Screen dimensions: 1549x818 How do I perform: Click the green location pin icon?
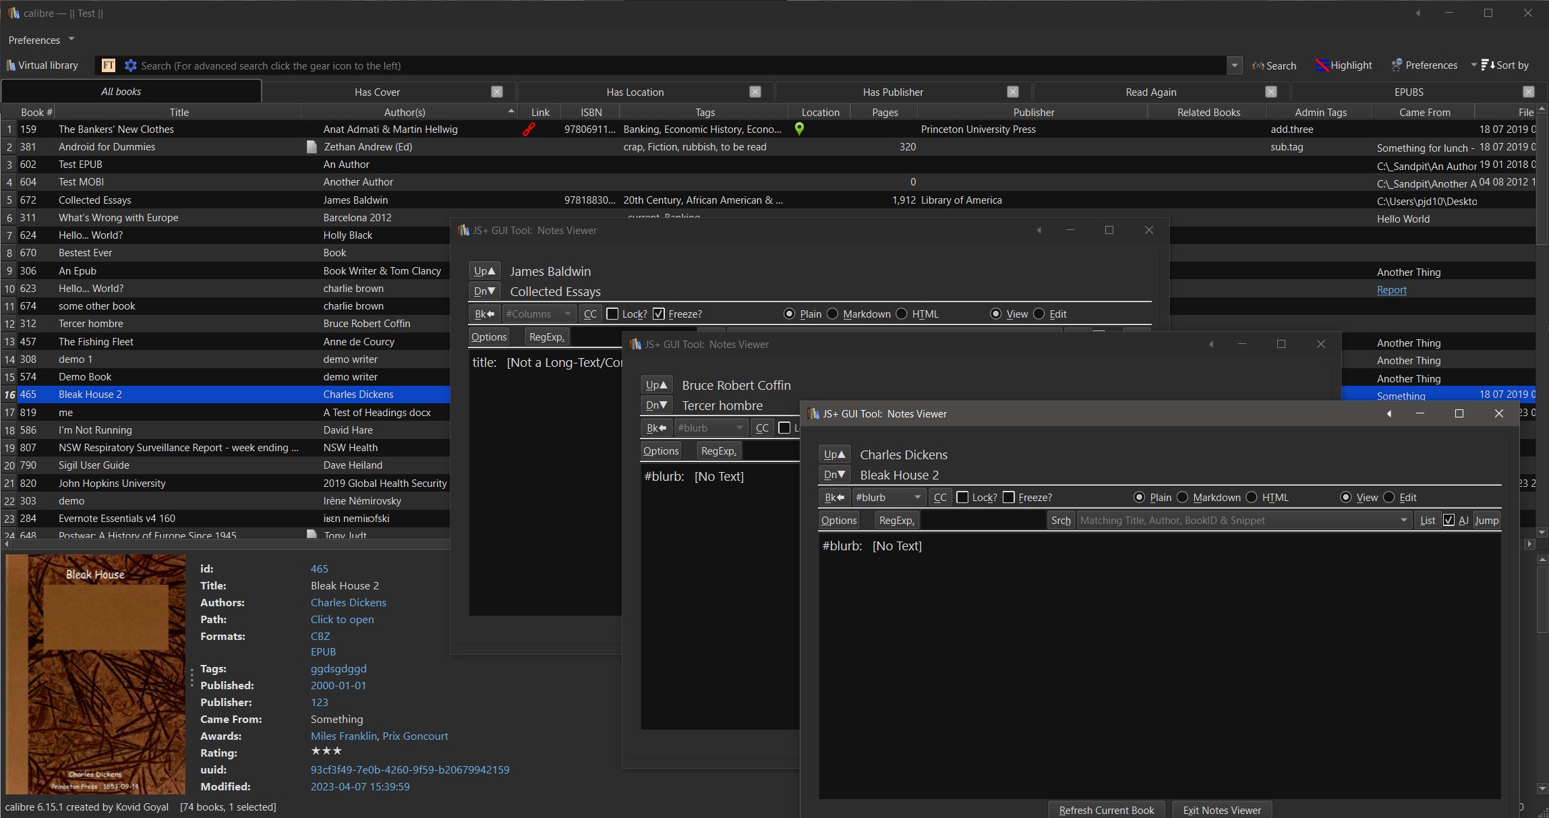(799, 129)
